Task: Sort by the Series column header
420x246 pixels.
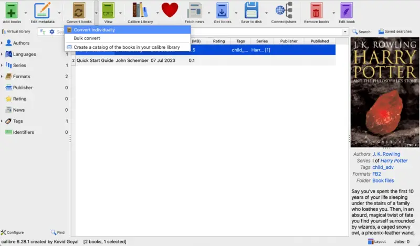Action: (x=262, y=41)
